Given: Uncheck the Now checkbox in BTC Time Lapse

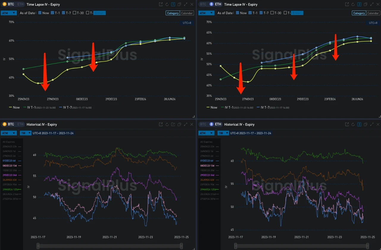Looking at the screenshot, I should tap(40, 13).
